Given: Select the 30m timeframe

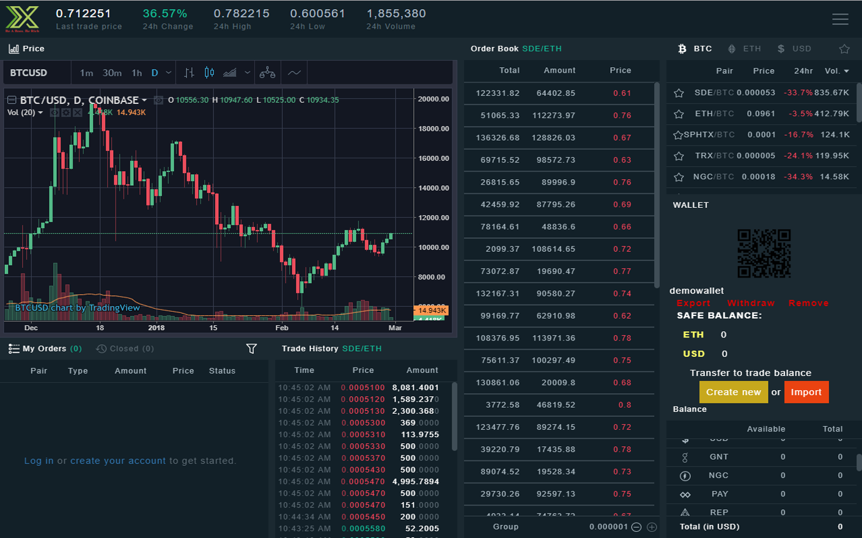Looking at the screenshot, I should pyautogui.click(x=112, y=73).
